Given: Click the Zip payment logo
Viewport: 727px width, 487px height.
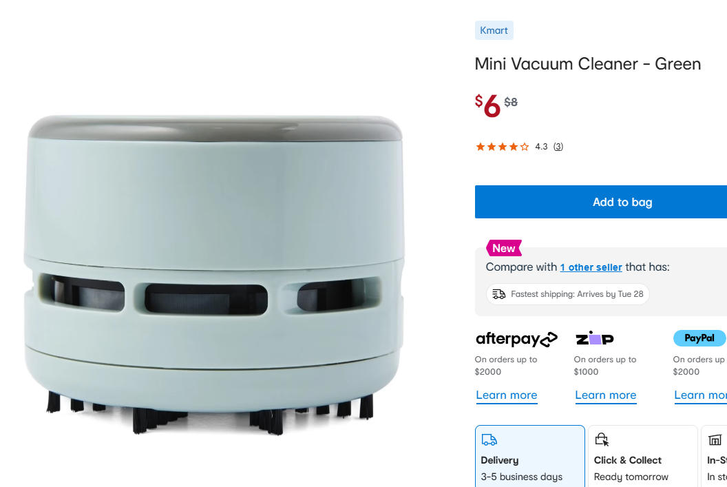Looking at the screenshot, I should pyautogui.click(x=594, y=338).
